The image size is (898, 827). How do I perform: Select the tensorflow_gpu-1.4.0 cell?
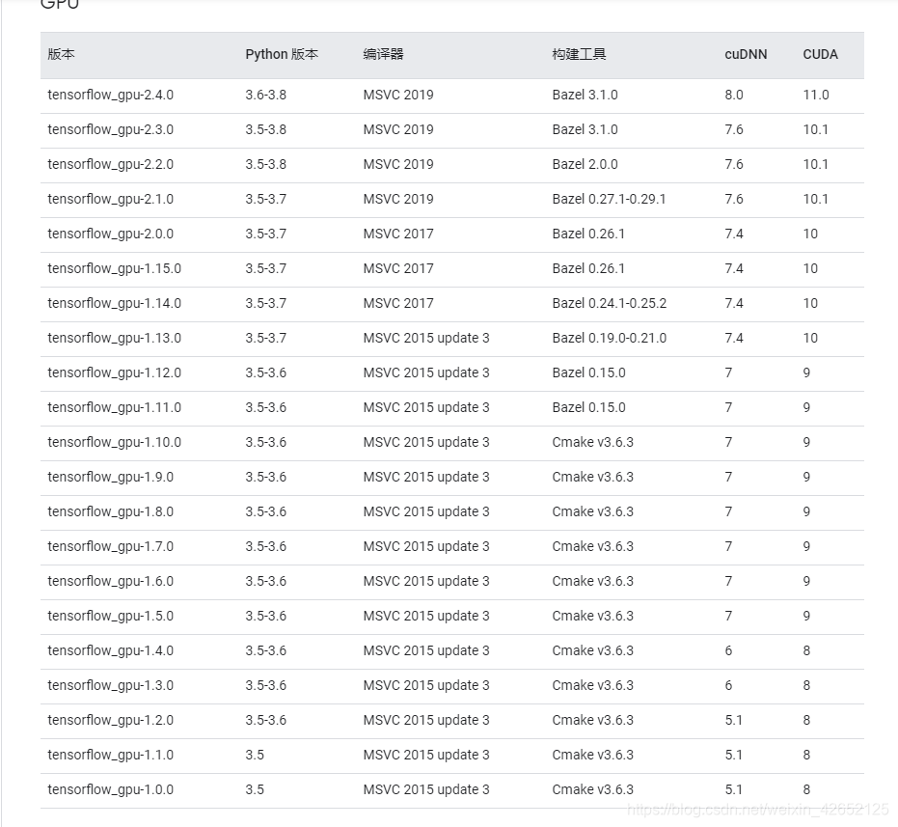[111, 650]
